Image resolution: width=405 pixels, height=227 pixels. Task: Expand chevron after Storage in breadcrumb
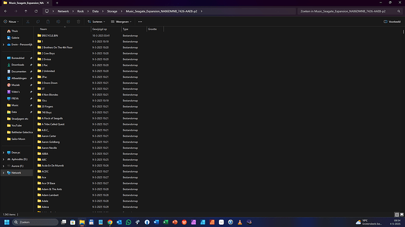point(122,11)
